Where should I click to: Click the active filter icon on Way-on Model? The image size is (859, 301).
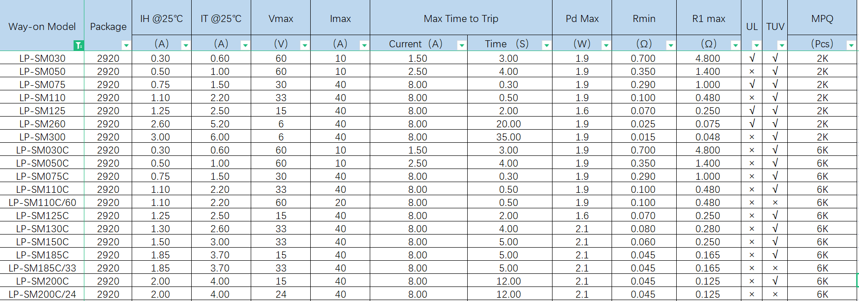coord(79,45)
